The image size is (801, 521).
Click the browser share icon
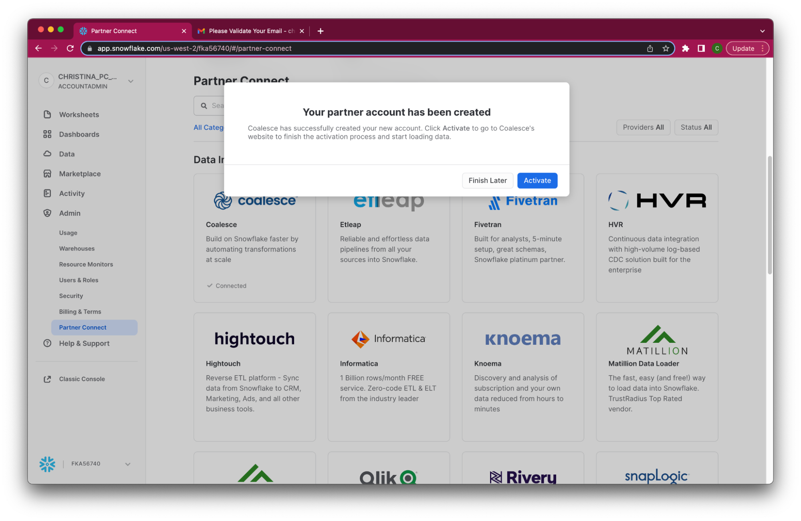pyautogui.click(x=650, y=48)
